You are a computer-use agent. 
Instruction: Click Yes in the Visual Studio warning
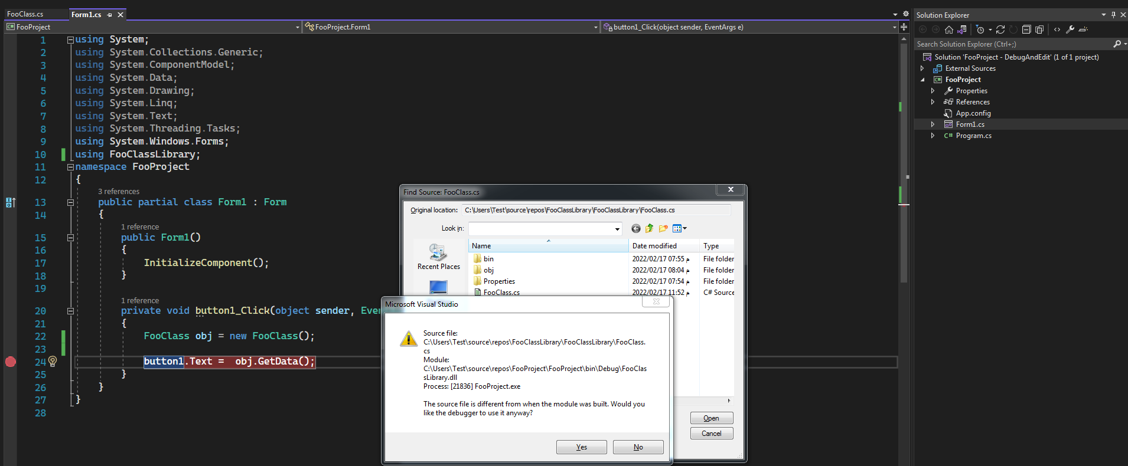(582, 447)
